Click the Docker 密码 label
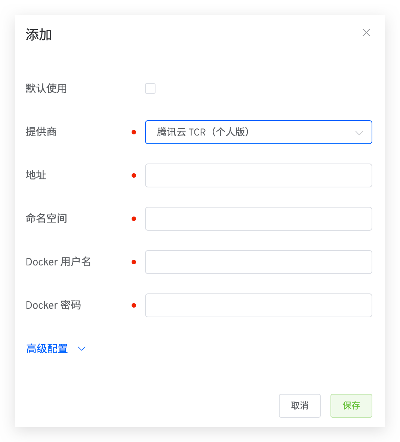The image size is (400, 442). 53,305
